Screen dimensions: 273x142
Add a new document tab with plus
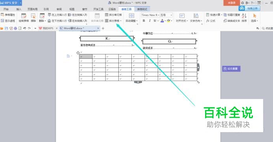[103, 28]
